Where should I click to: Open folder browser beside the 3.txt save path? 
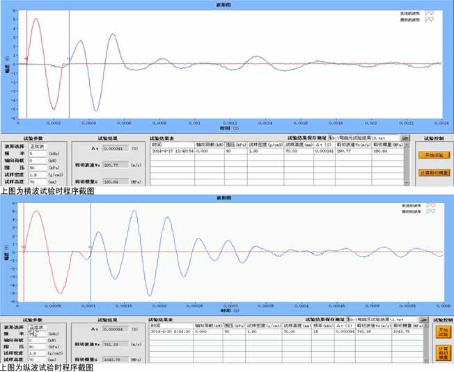pyautogui.click(x=406, y=138)
